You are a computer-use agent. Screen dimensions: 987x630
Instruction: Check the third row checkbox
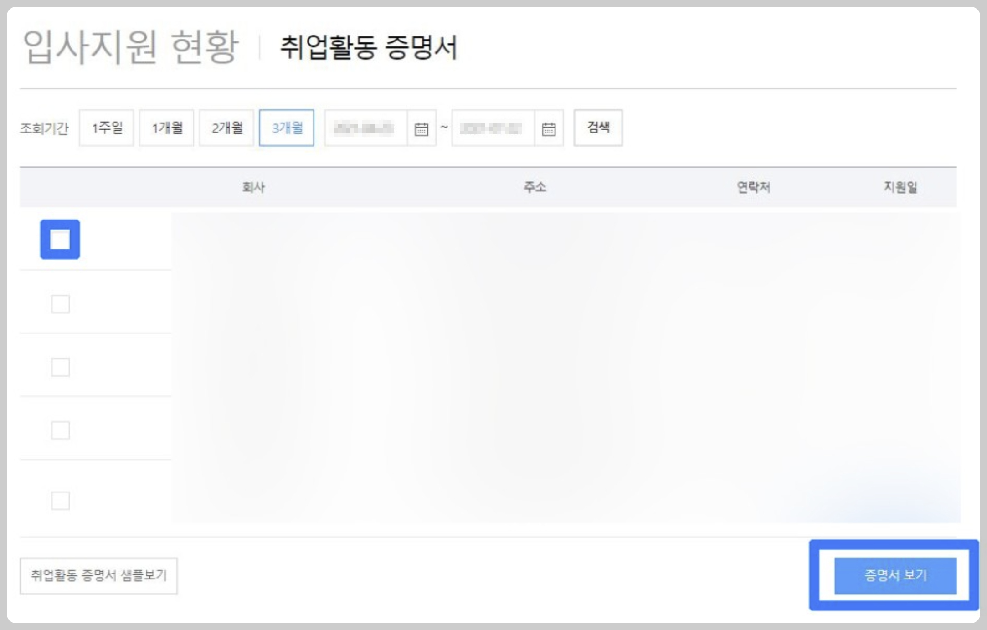pyautogui.click(x=60, y=367)
